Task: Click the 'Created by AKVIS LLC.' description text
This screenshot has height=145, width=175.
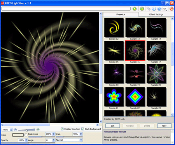Action: [114, 119]
